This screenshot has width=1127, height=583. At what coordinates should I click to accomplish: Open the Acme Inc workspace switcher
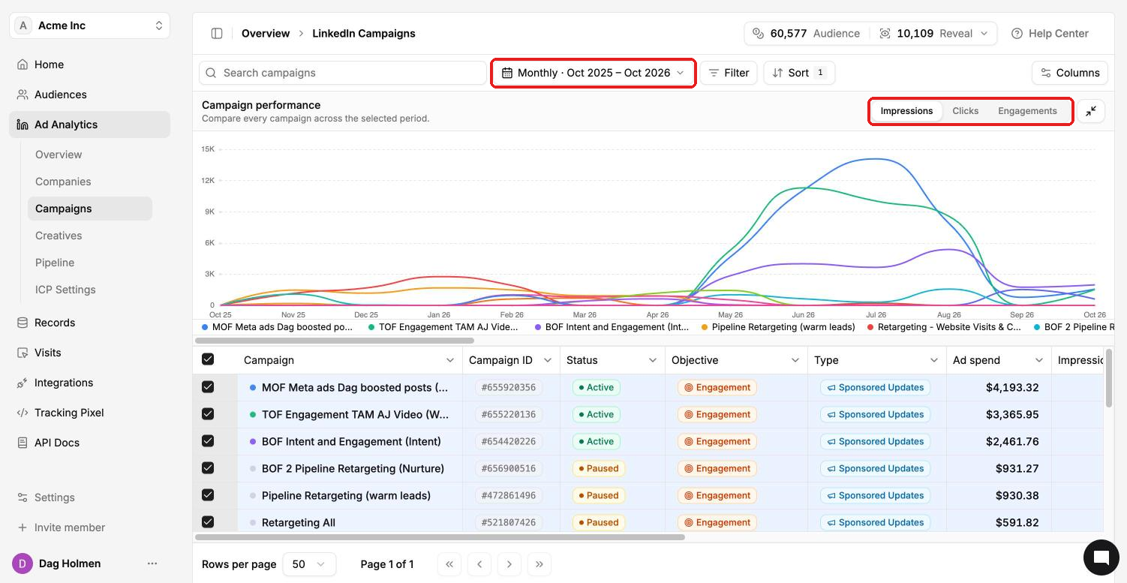90,26
